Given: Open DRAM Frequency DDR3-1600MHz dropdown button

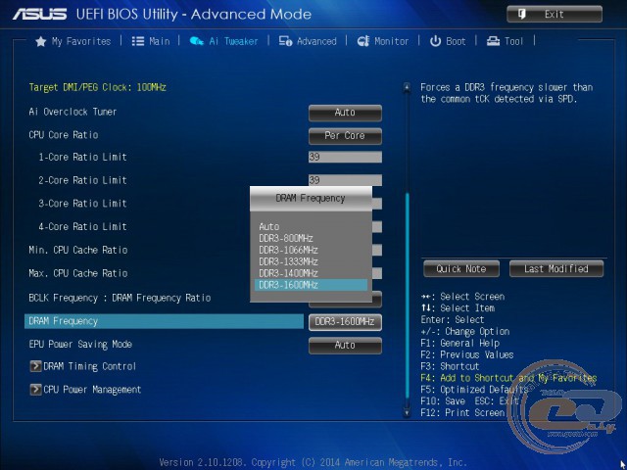Looking at the screenshot, I should 345,322.
